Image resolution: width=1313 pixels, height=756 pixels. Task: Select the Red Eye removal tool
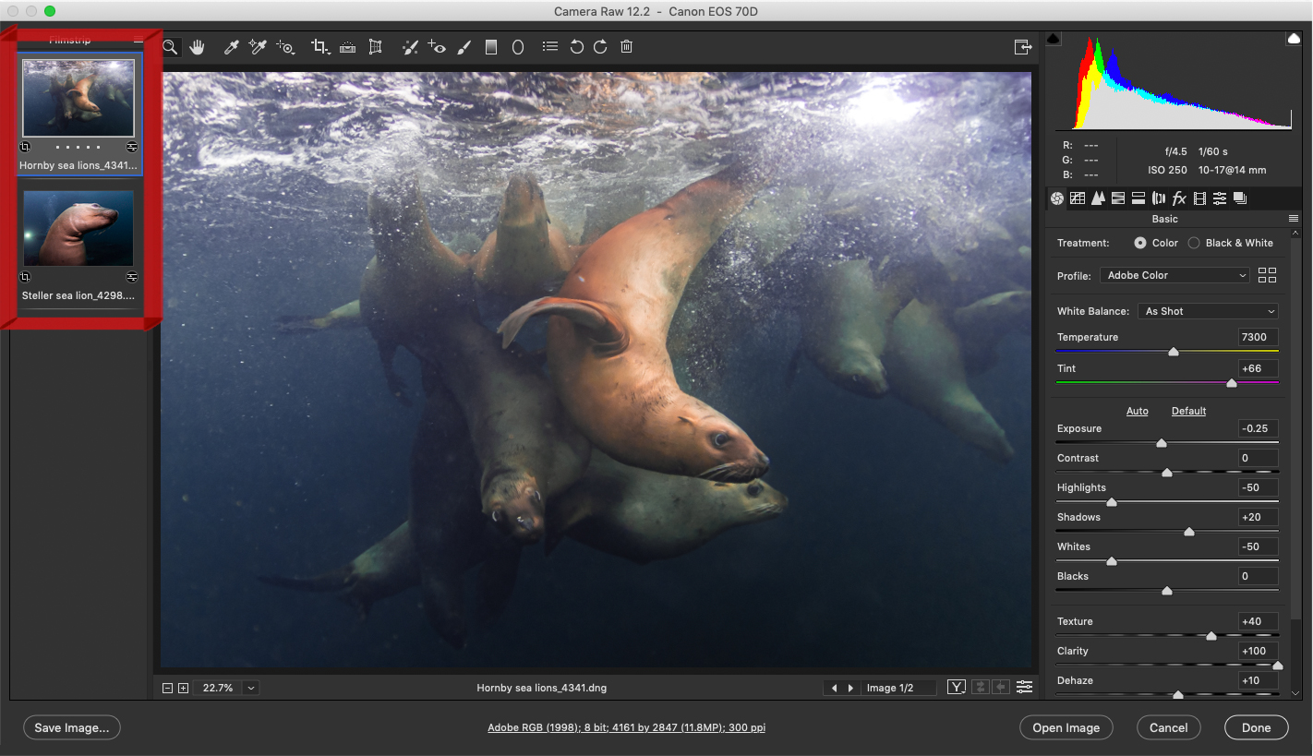click(x=437, y=46)
